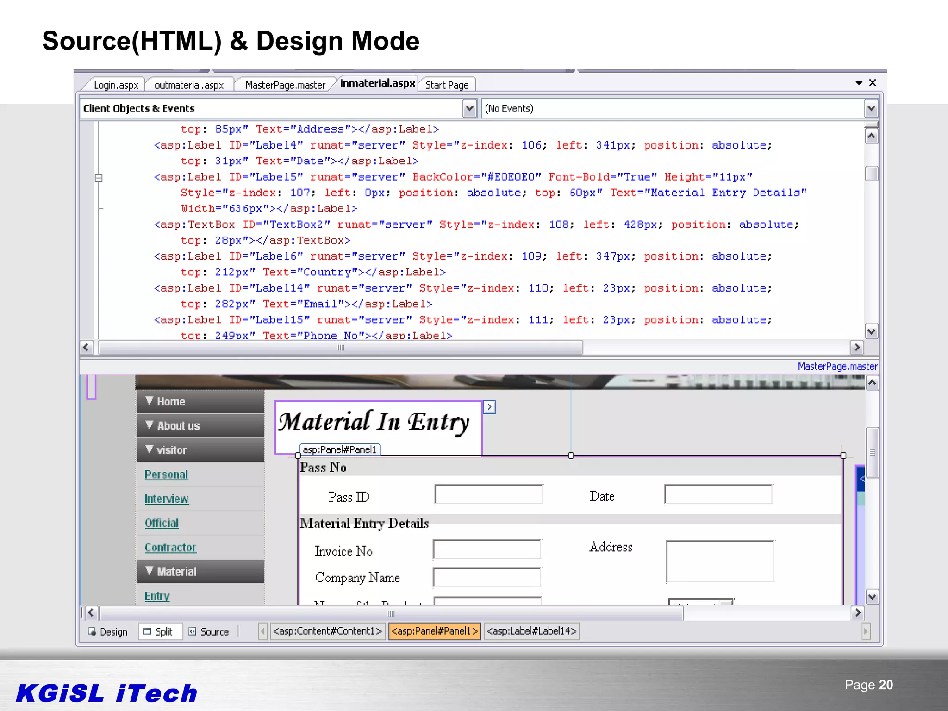
Task: Click the TextBox2 source code line
Action: (x=476, y=225)
